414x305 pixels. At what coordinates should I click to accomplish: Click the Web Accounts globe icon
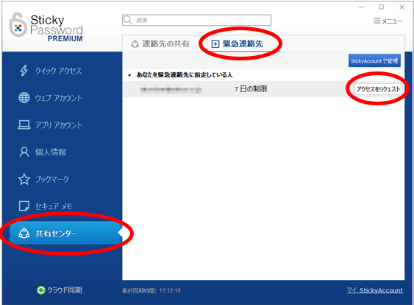click(24, 97)
